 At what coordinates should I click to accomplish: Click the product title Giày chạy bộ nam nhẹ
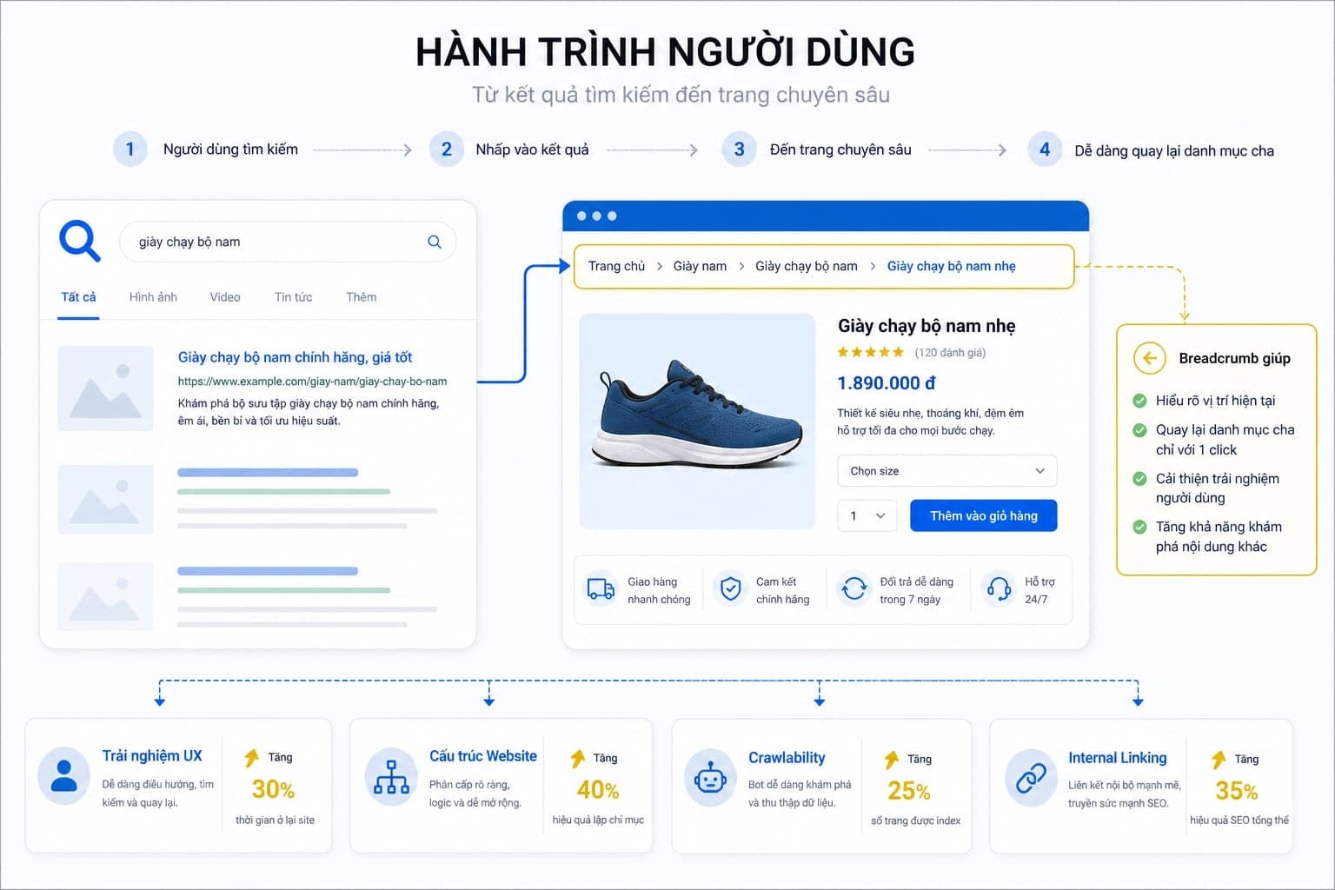tap(927, 326)
